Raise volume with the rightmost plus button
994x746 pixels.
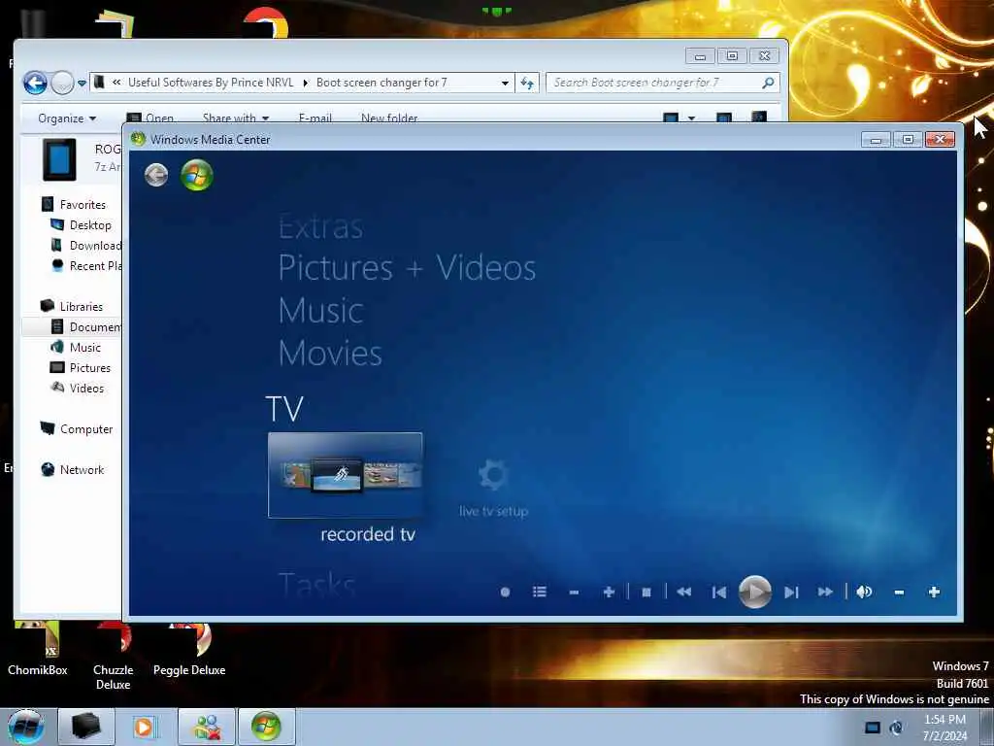934,592
